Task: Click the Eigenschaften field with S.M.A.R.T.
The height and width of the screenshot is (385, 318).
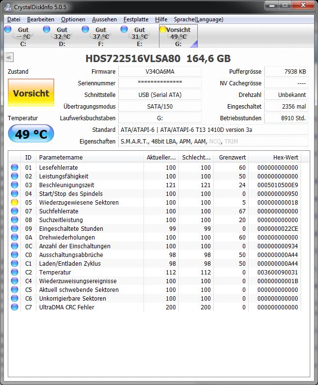Action: (213, 142)
